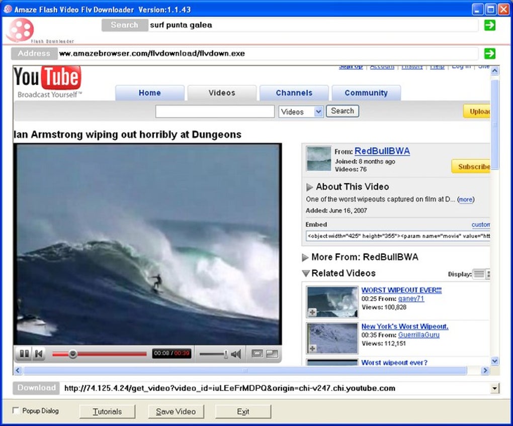Pause the video with the pause button
This screenshot has width=513, height=426.
[x=24, y=354]
